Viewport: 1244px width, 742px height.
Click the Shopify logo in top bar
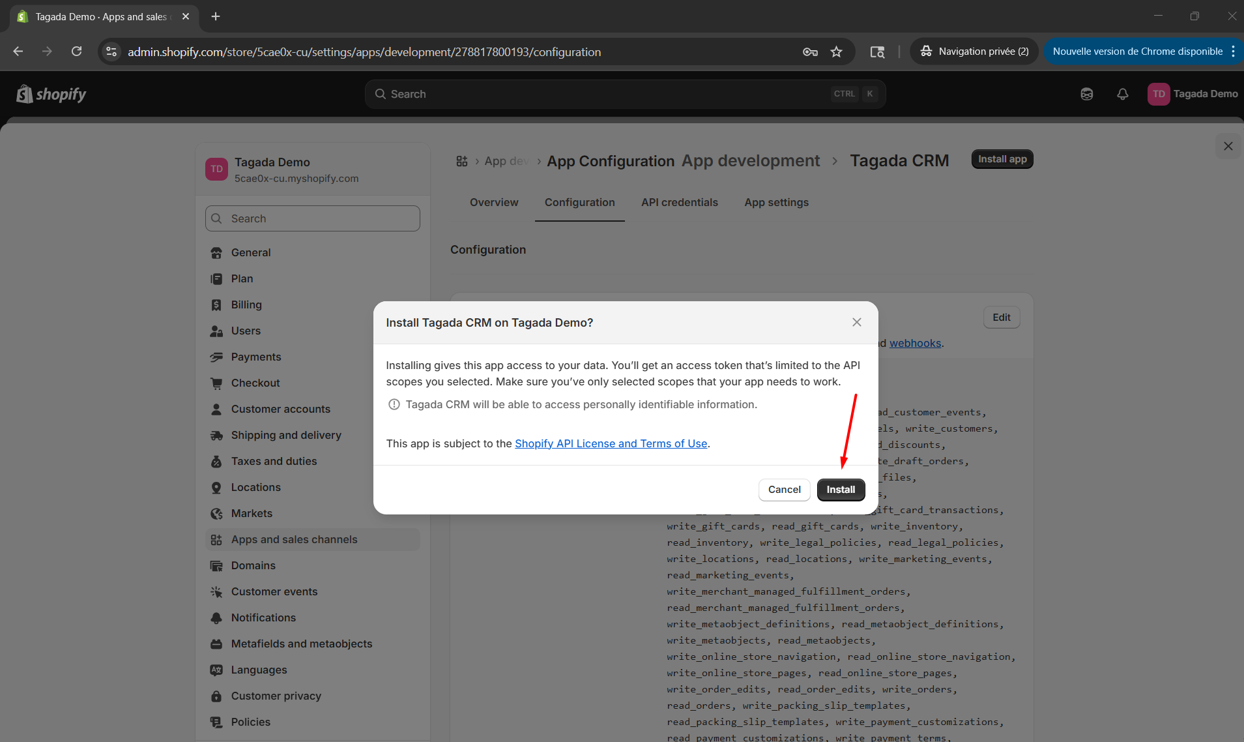tap(51, 94)
